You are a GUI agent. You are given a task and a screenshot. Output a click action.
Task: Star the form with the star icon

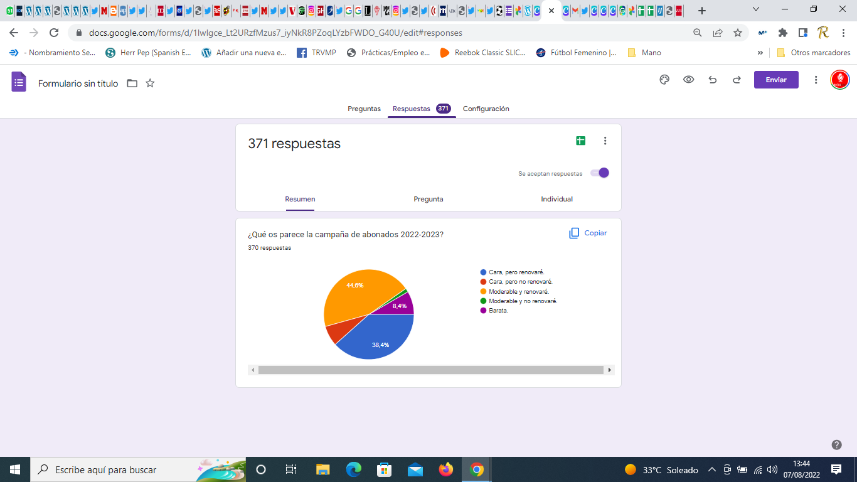pyautogui.click(x=150, y=83)
